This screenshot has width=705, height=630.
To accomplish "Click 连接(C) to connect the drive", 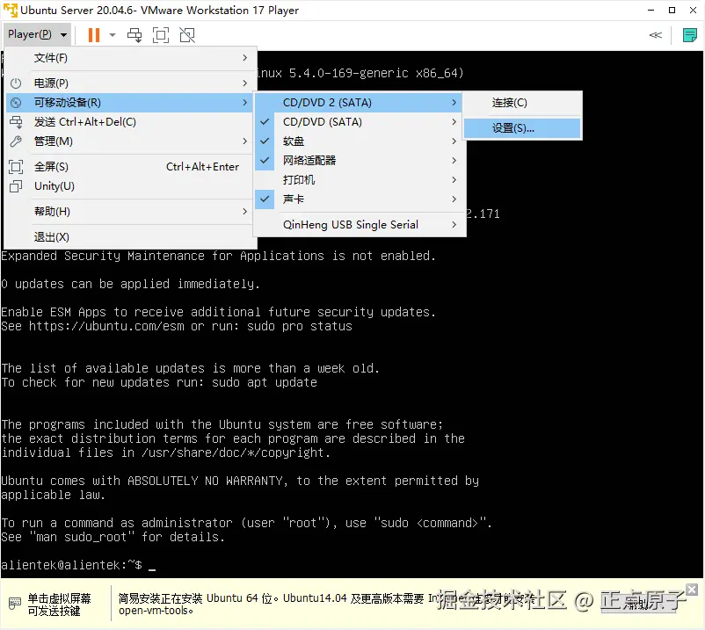I will coord(522,103).
